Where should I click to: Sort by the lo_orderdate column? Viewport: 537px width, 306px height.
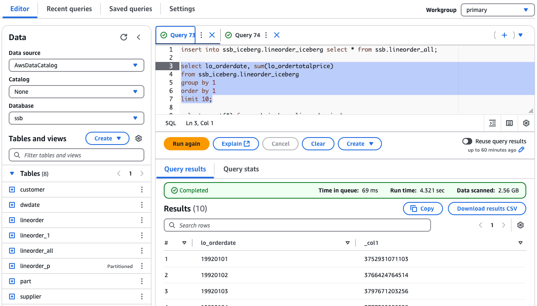point(348,243)
